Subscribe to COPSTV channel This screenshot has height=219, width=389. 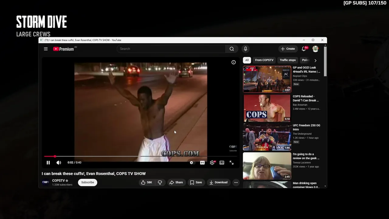point(88,182)
